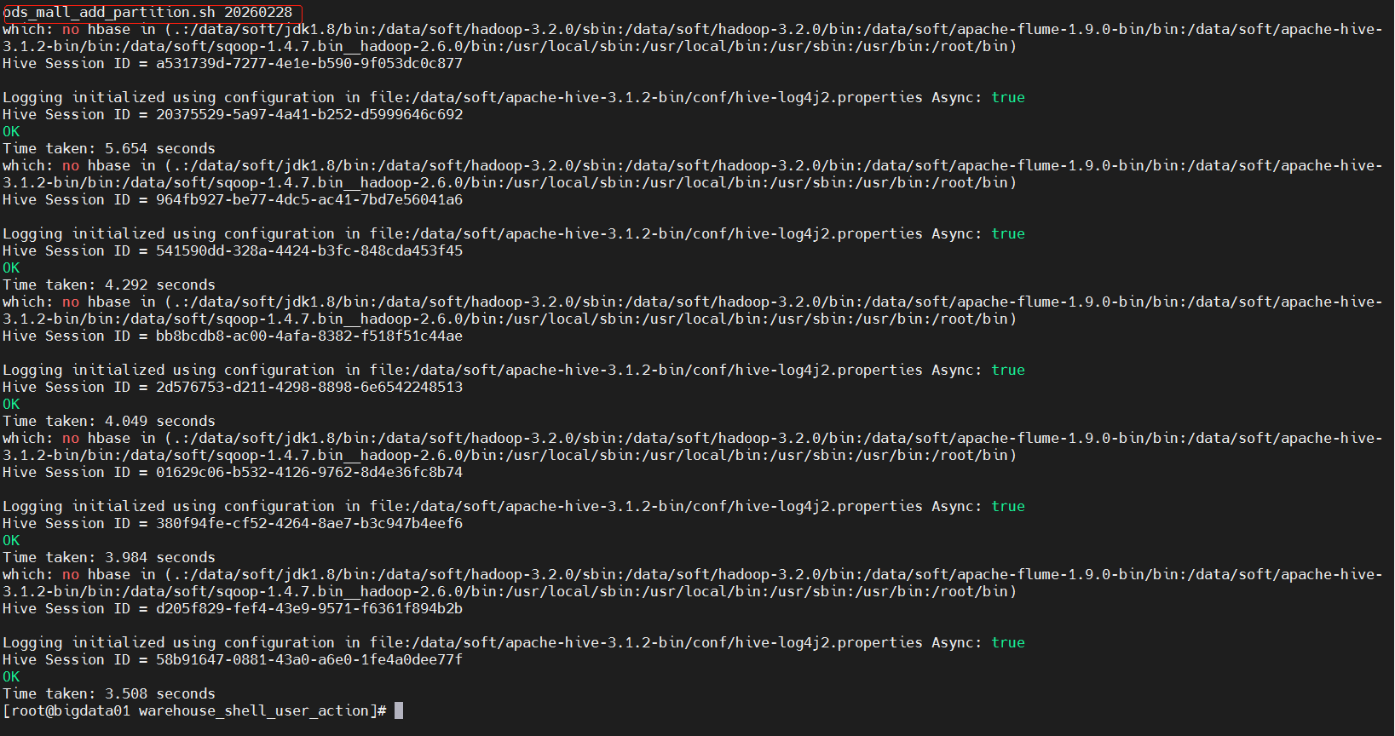Click the line Time taken: 5.654 seconds
This screenshot has height=736, width=1395.
coord(109,148)
